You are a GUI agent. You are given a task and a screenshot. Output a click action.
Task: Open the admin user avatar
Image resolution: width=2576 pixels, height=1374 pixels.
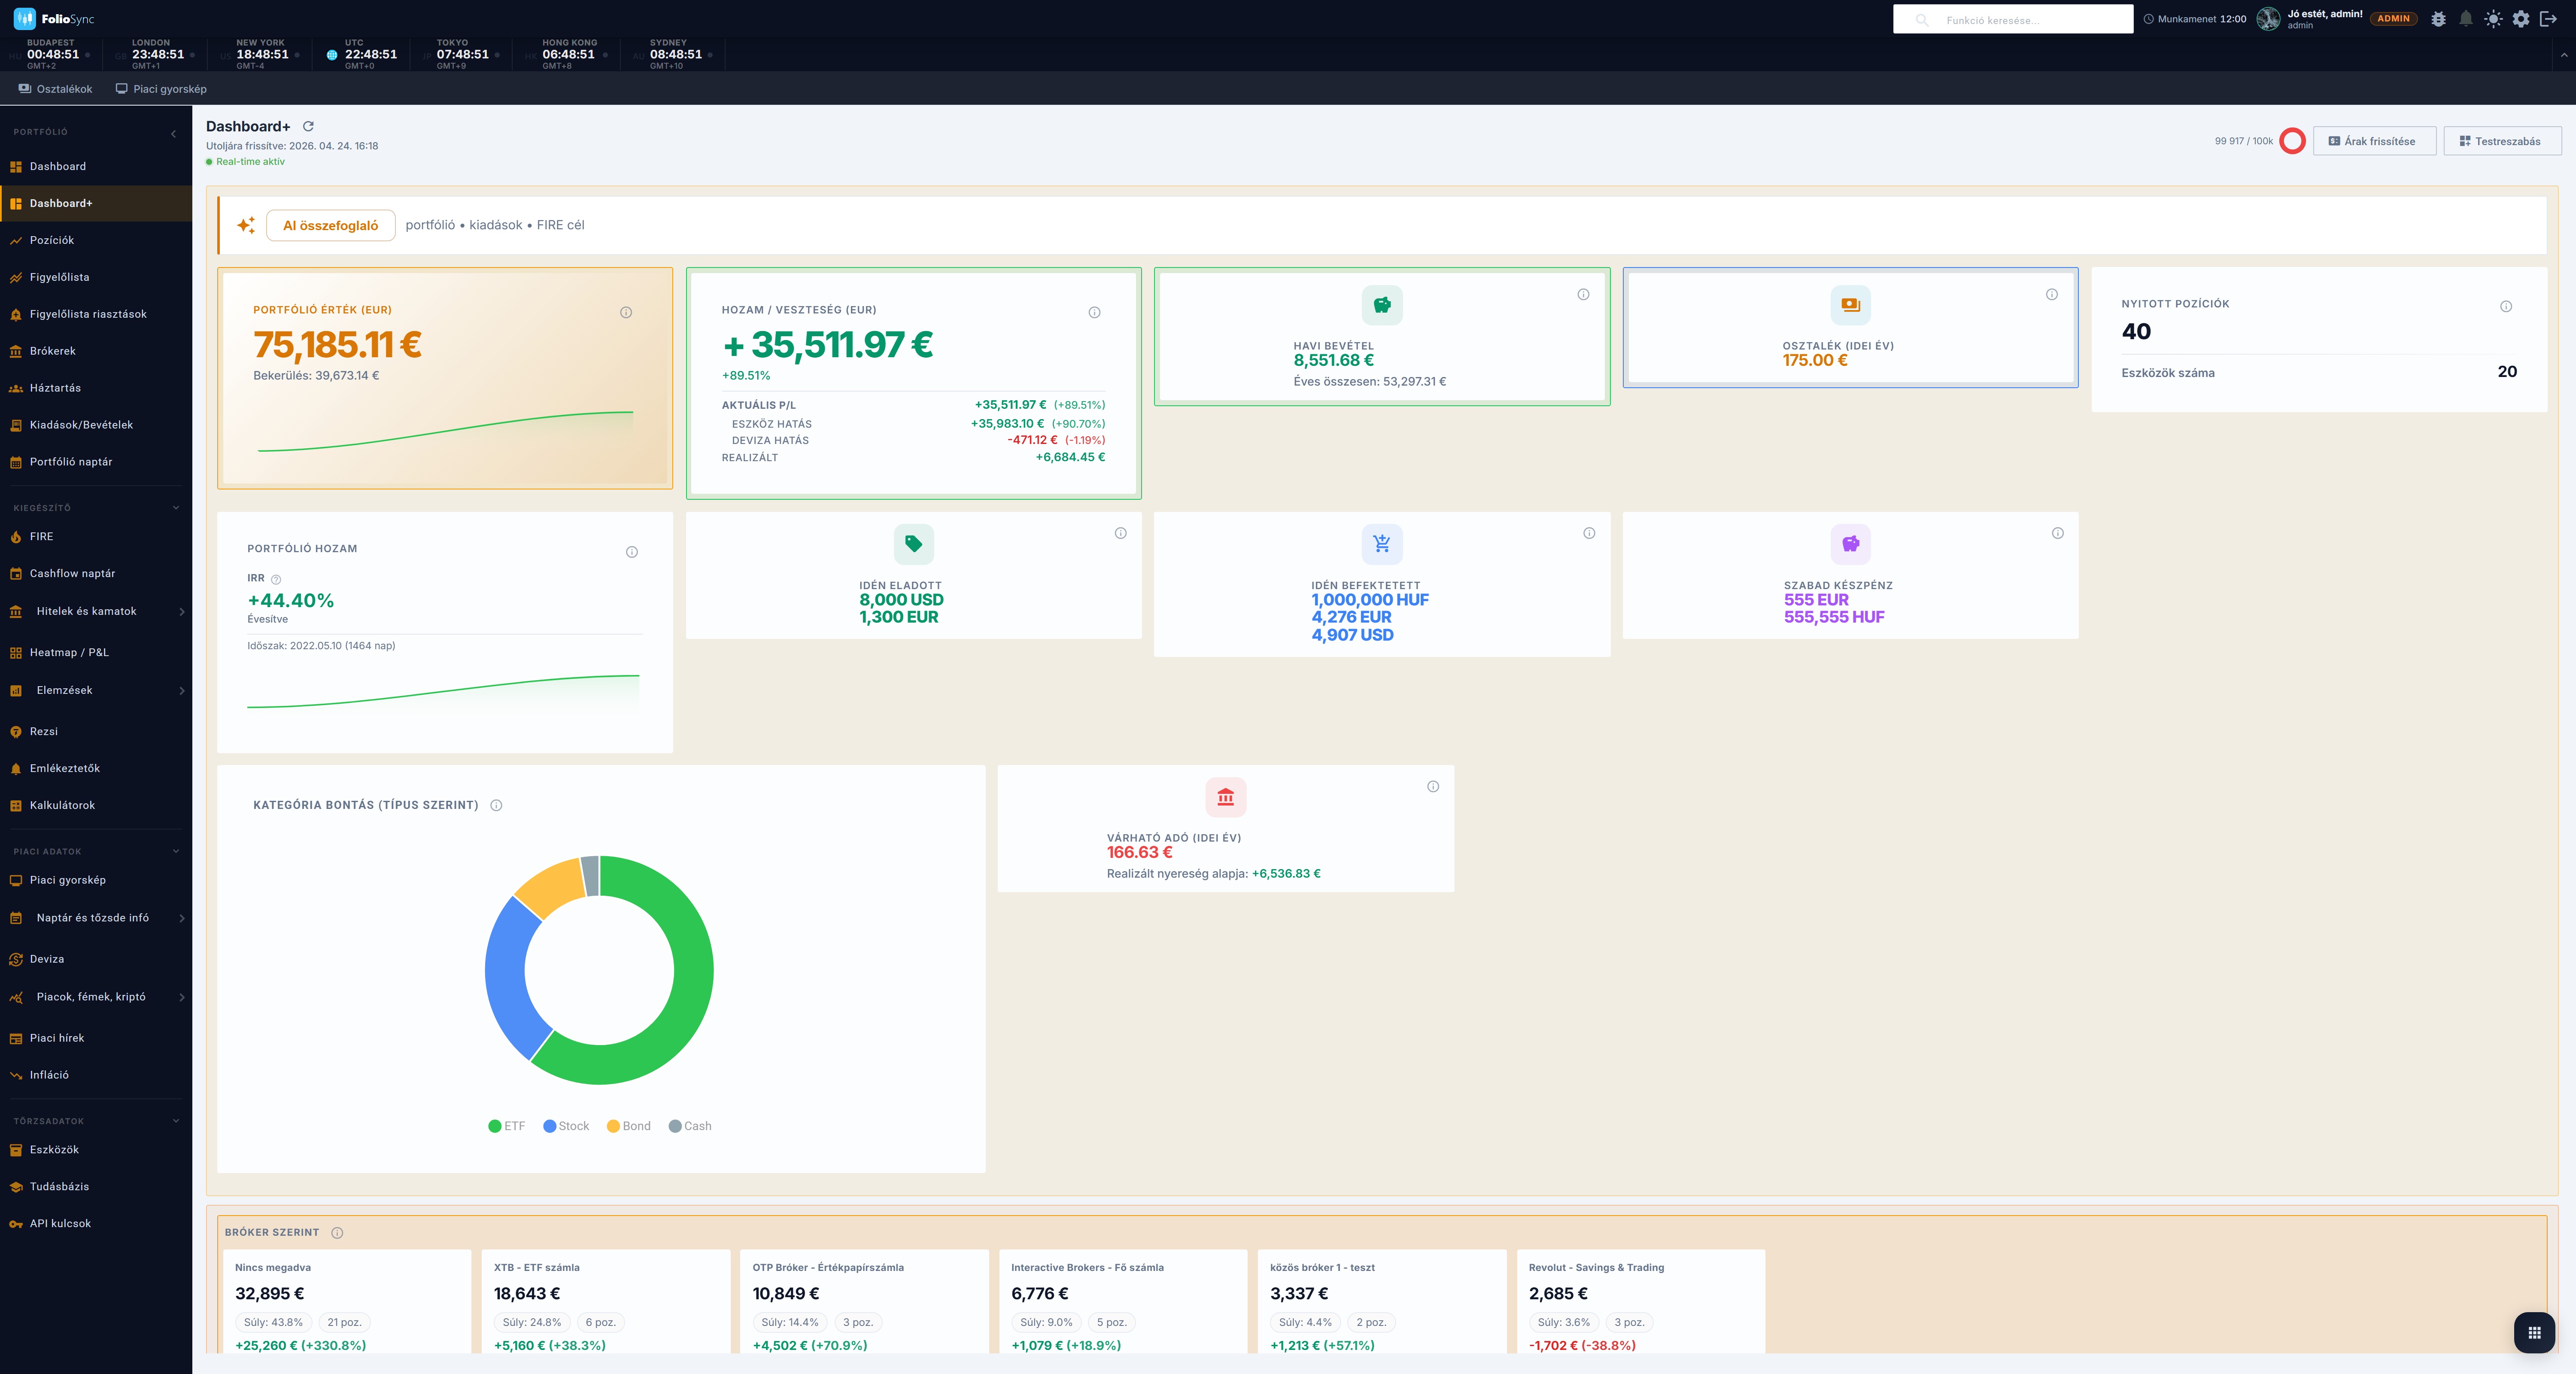2268,19
